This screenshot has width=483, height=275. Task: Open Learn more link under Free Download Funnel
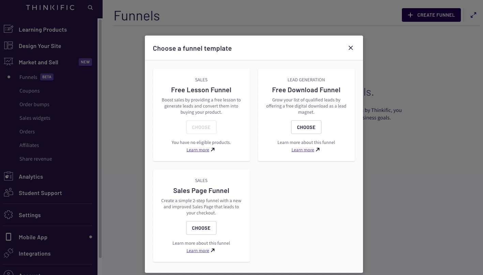pos(303,150)
